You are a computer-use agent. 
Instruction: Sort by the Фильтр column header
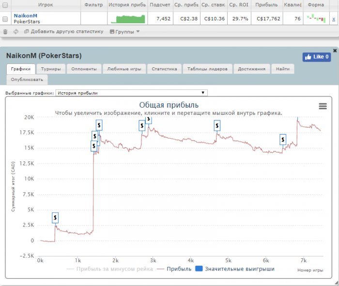tap(93, 5)
